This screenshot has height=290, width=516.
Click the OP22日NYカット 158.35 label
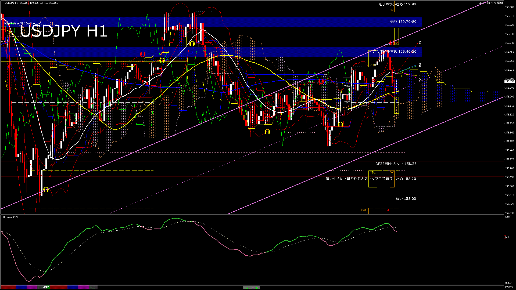[x=396, y=164]
